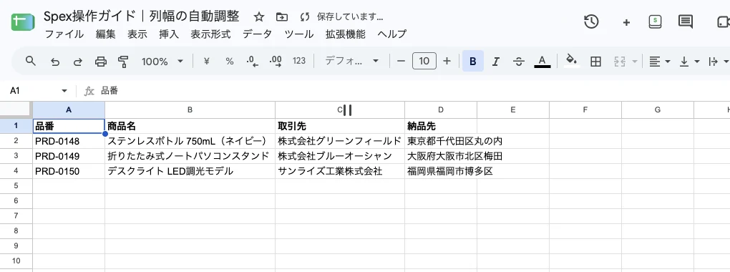Screen dimensions: 730x272
Task: Open the データ menu
Action: (257, 34)
